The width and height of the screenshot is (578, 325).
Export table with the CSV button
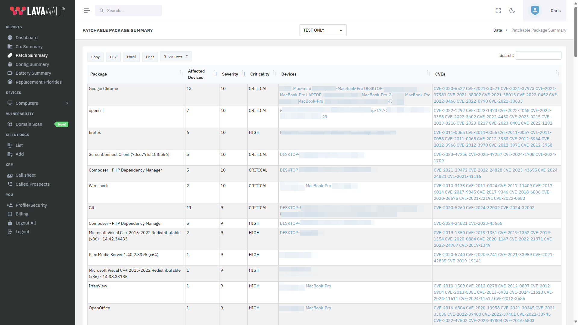click(113, 57)
